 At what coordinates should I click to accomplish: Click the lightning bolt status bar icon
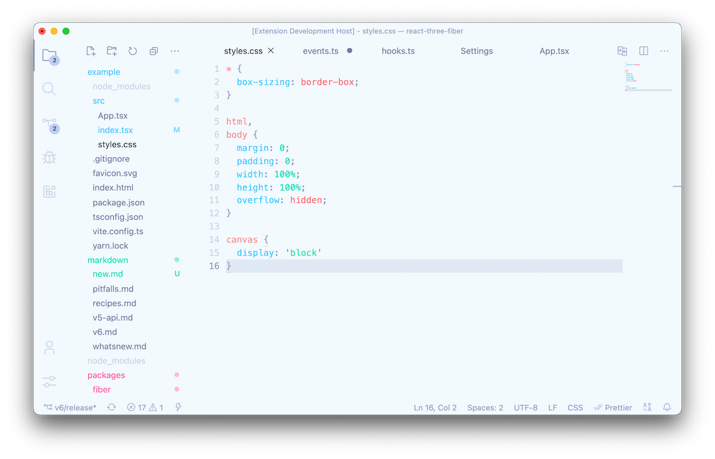pos(178,408)
